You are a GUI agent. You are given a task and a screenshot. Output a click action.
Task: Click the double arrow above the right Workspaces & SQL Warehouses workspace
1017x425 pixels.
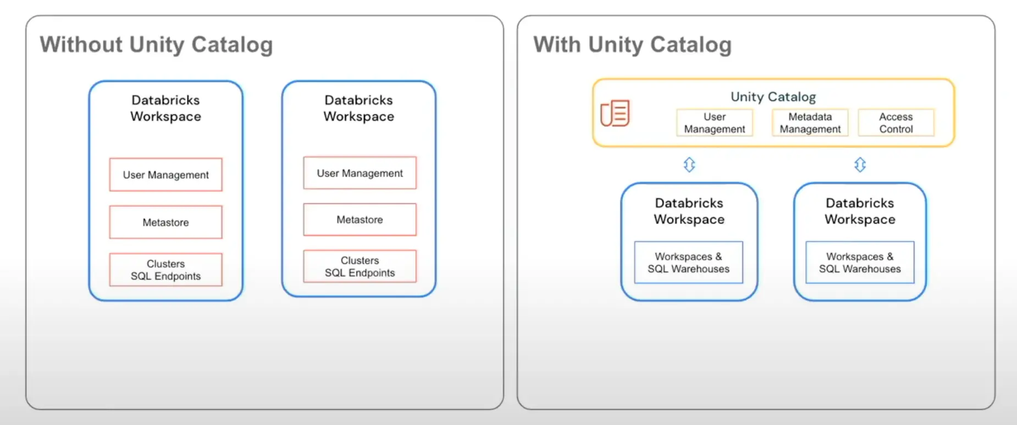pyautogui.click(x=860, y=165)
